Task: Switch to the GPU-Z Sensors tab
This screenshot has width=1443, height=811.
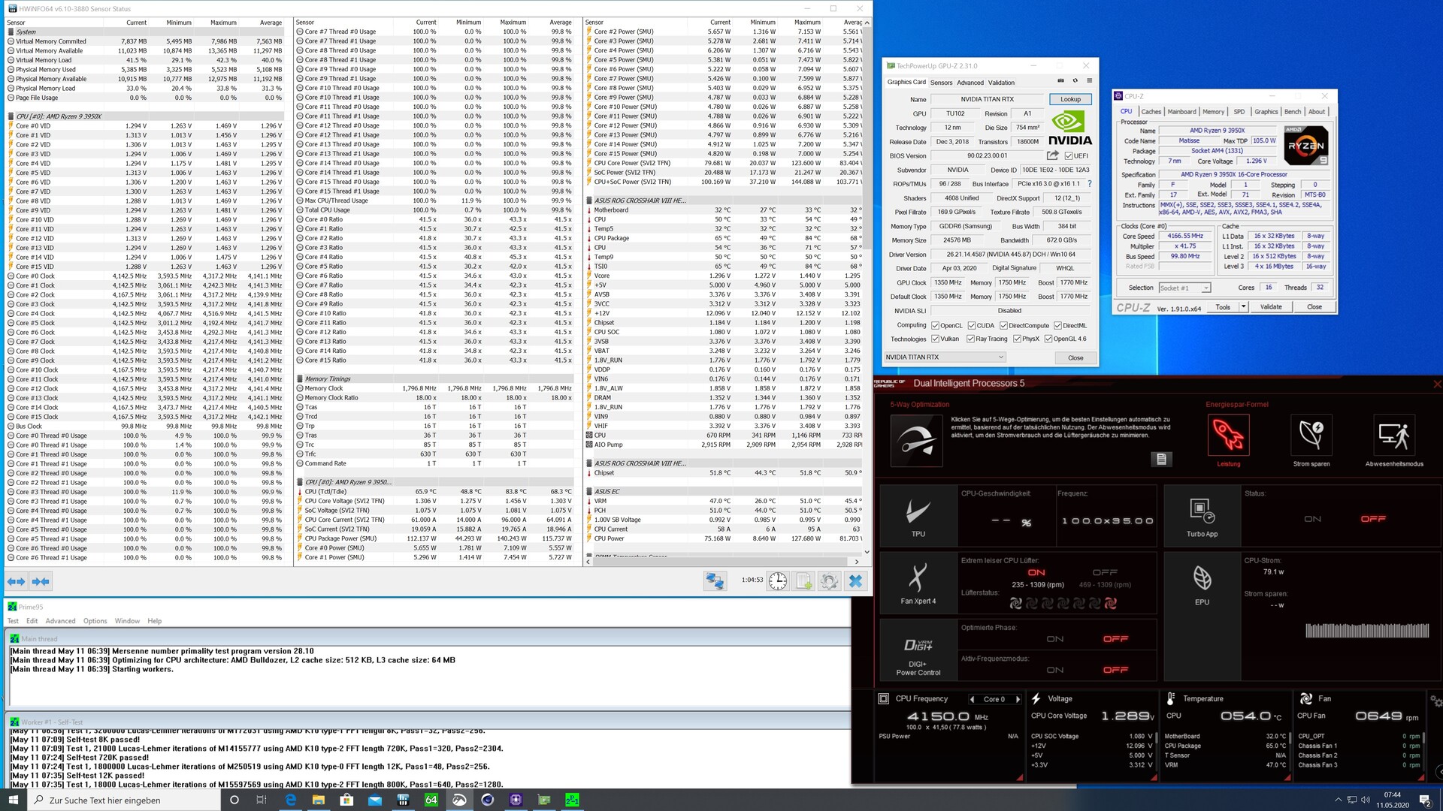Action: pos(941,83)
